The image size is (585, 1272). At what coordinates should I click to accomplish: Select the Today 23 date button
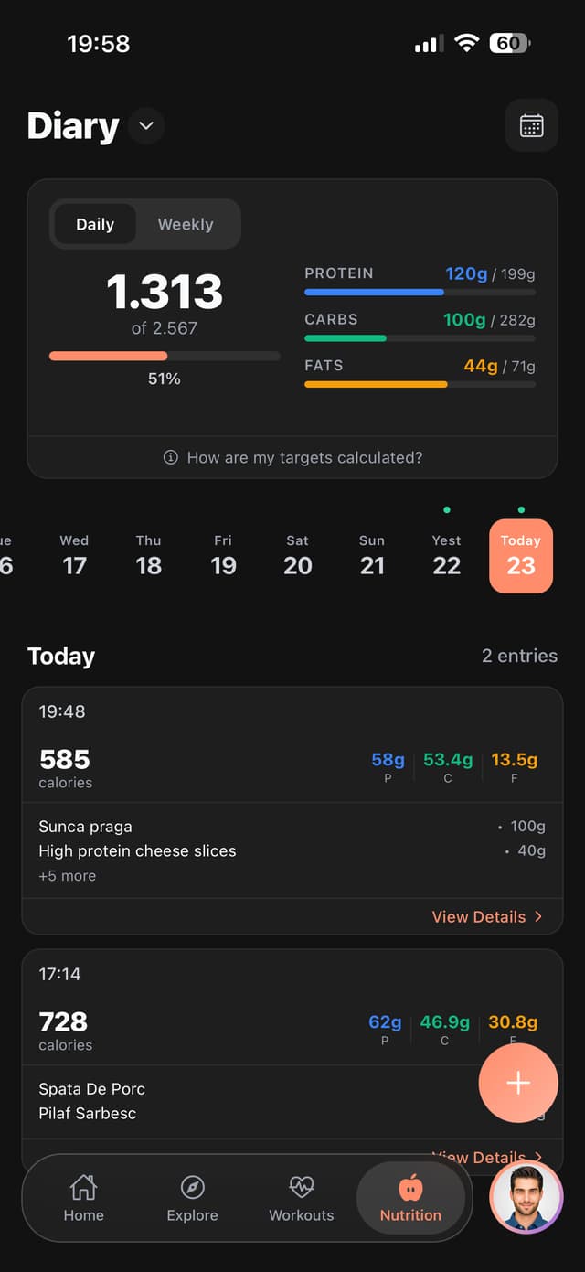point(521,556)
